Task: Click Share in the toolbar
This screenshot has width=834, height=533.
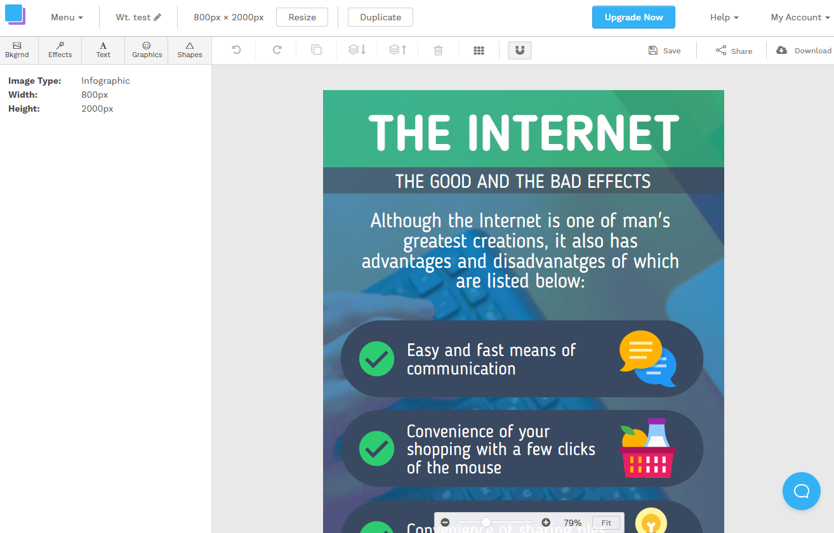Action: coord(734,51)
